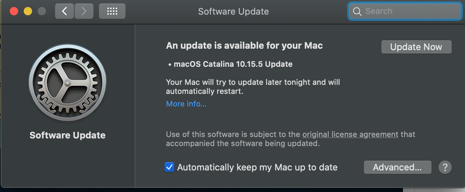The width and height of the screenshot is (465, 192).
Task: Click the magnifying glass search icon
Action: click(x=357, y=11)
